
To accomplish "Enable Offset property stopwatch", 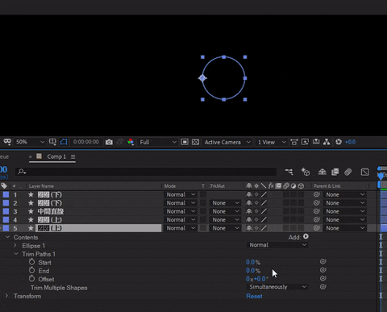I will (x=32, y=279).
